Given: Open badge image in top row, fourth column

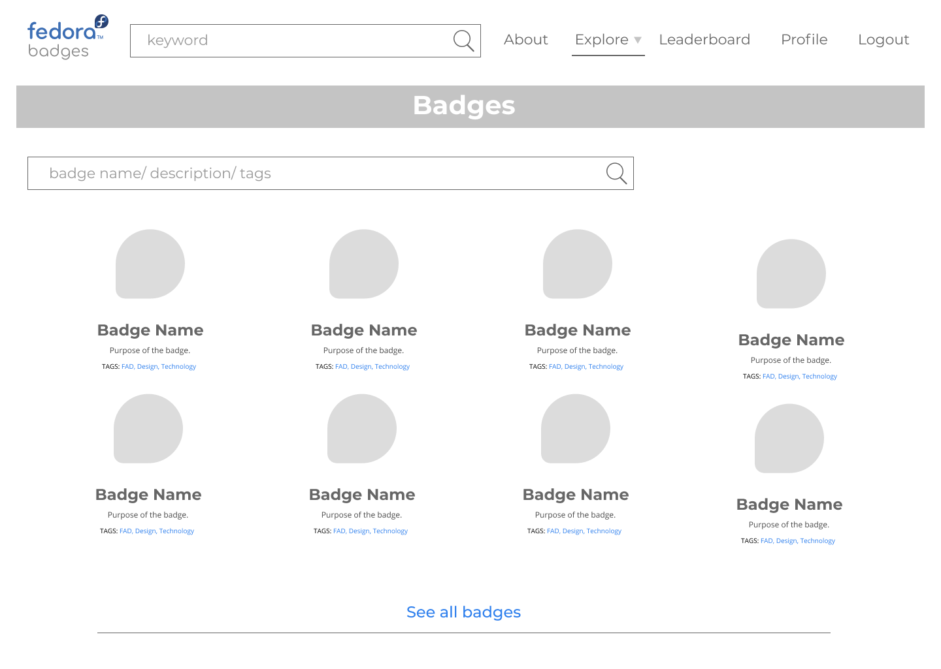Looking at the screenshot, I should coord(791,273).
